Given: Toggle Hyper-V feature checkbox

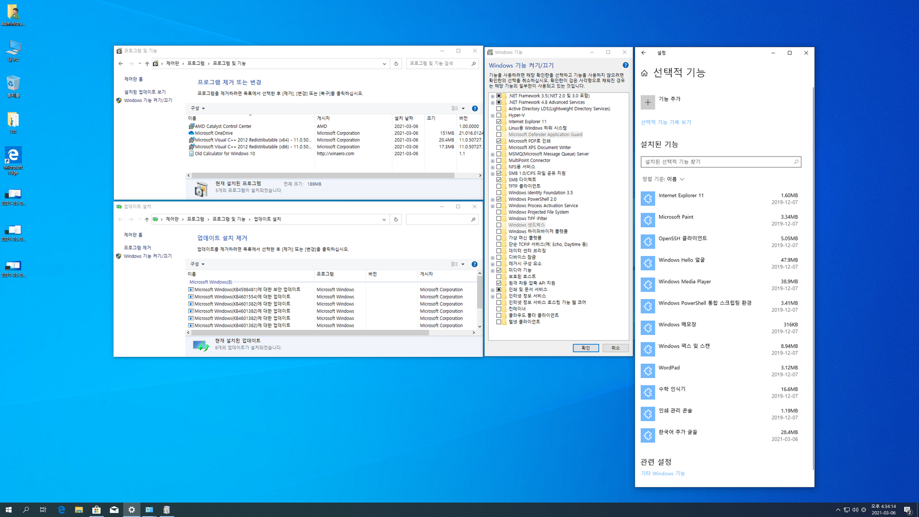Looking at the screenshot, I should click(499, 115).
